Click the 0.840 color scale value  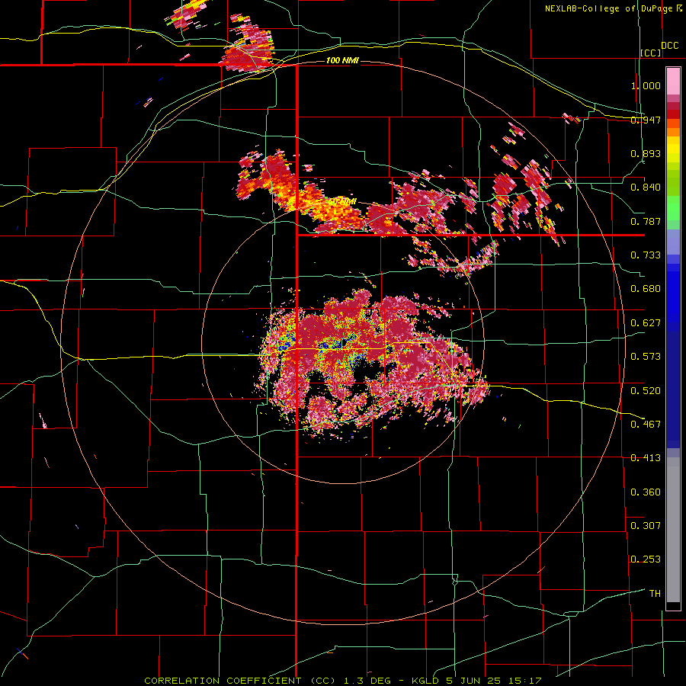(646, 188)
